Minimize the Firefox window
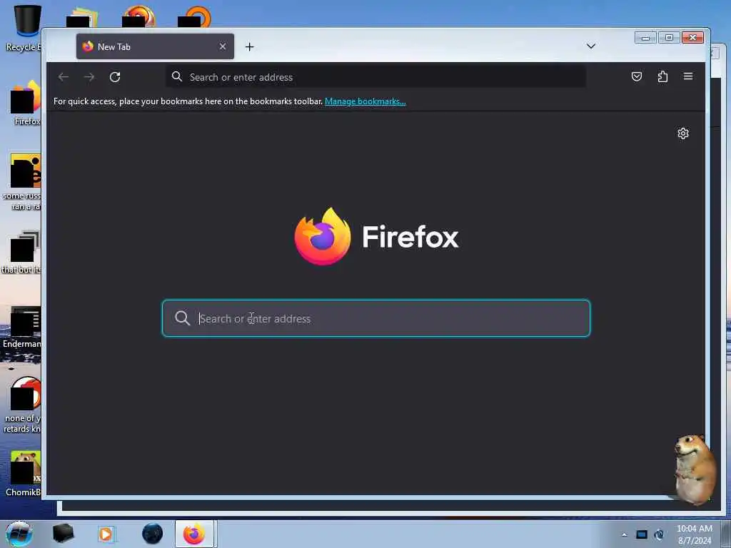The image size is (731, 548). coord(645,38)
